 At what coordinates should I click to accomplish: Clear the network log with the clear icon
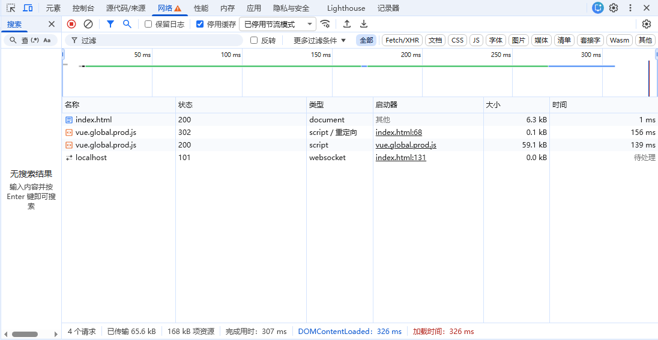pos(88,24)
